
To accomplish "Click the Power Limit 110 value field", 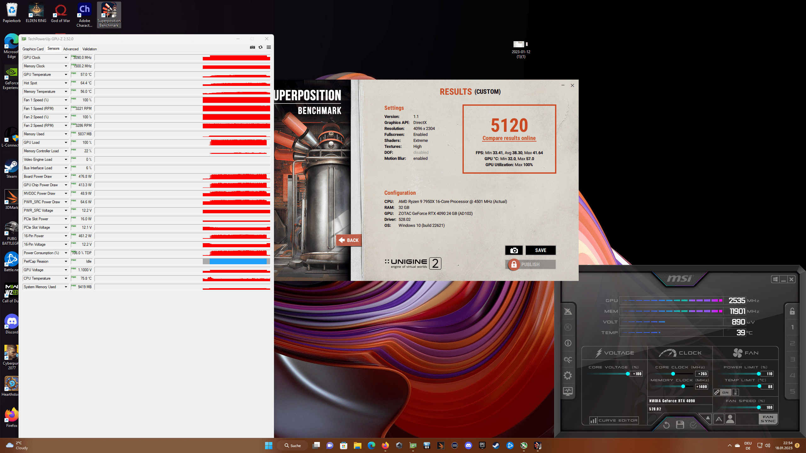I will (767, 374).
